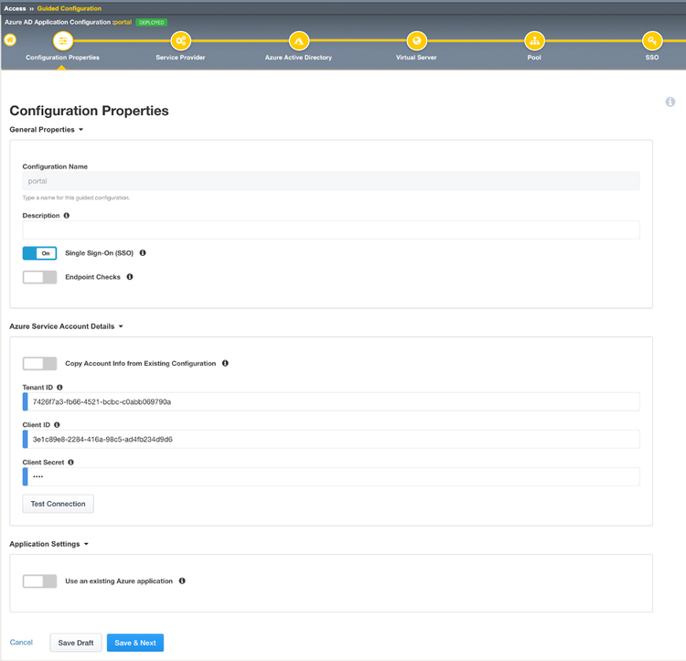The image size is (686, 661).
Task: Open the Pool step icon
Action: tap(534, 41)
